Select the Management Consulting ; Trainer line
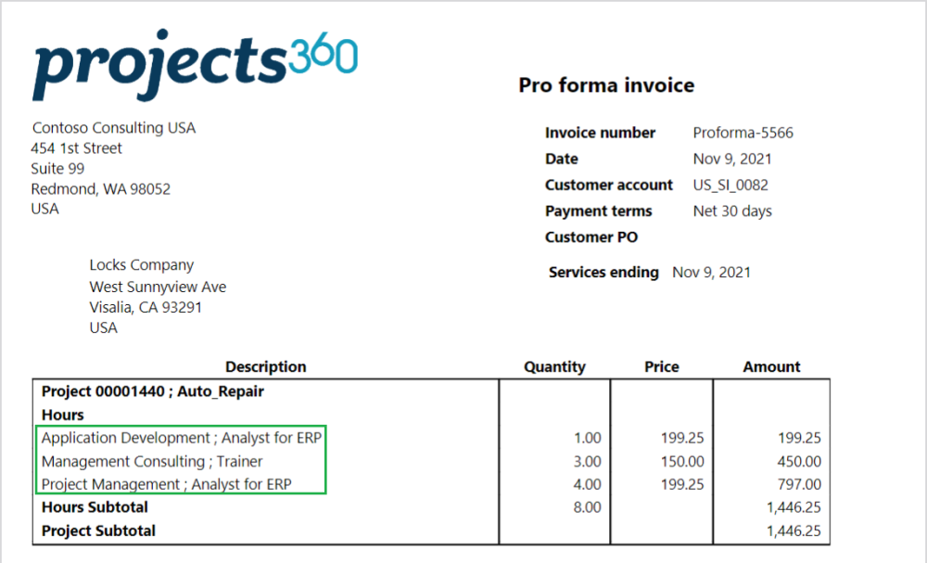 click(152, 461)
